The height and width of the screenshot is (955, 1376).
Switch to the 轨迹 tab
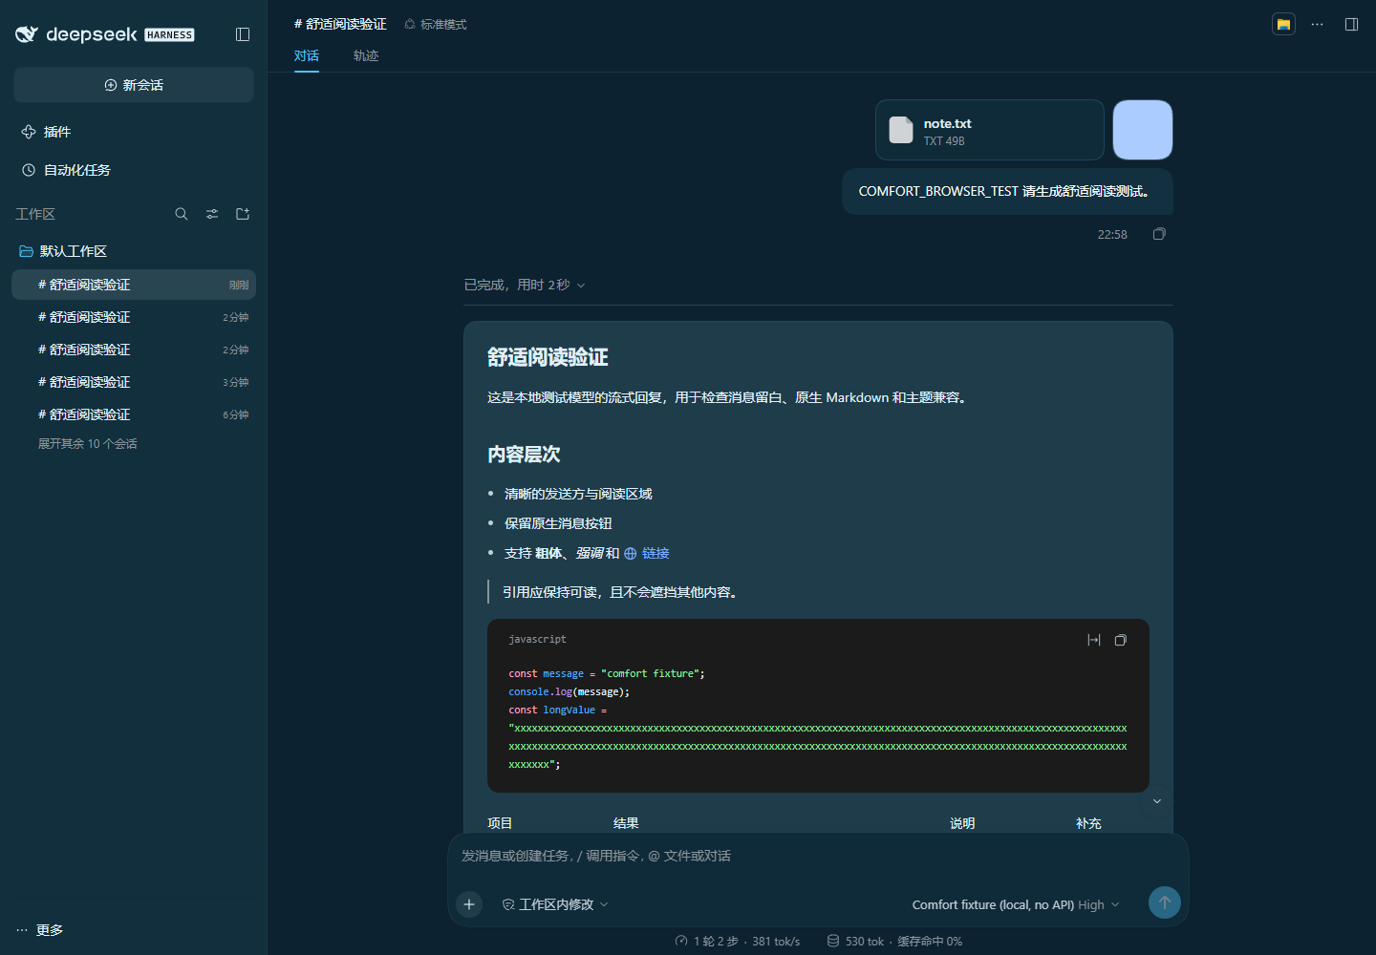[x=366, y=55]
